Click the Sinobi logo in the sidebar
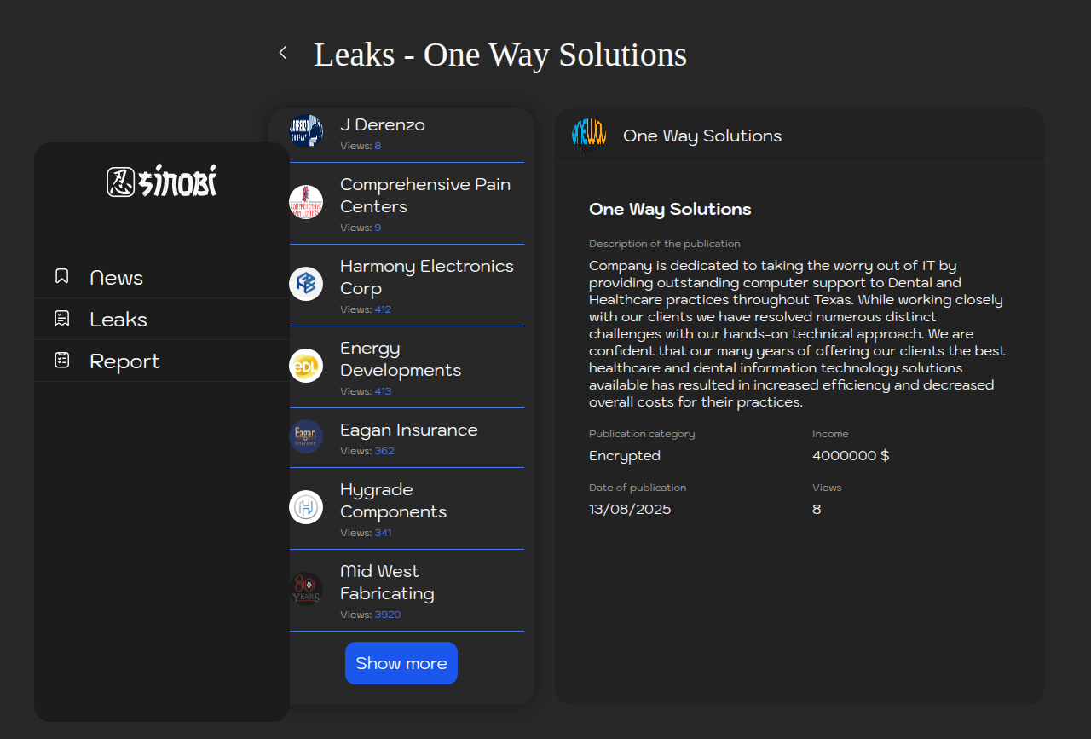This screenshot has height=739, width=1091. pyautogui.click(x=162, y=182)
